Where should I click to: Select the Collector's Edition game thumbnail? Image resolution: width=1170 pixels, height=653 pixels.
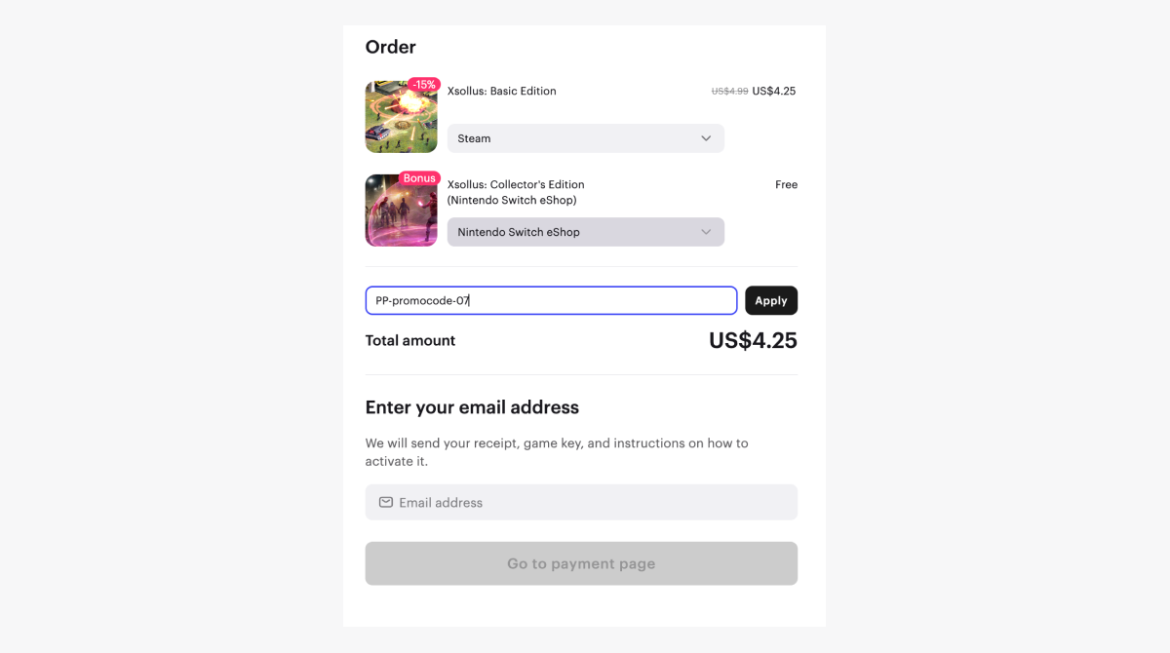[401, 212]
